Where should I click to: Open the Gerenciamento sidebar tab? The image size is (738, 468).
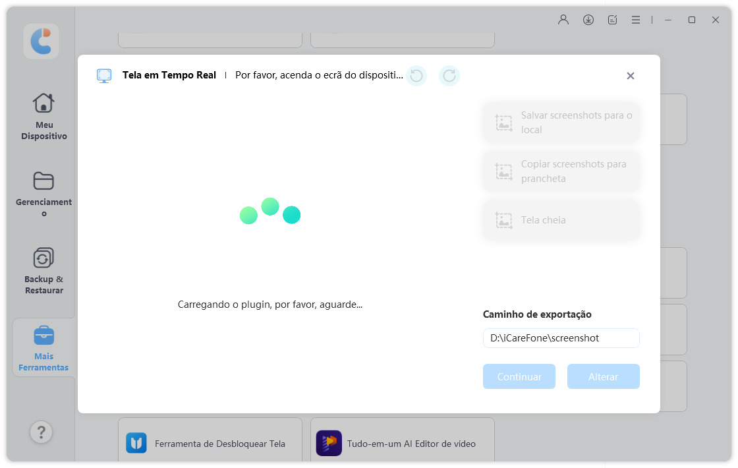pyautogui.click(x=43, y=193)
